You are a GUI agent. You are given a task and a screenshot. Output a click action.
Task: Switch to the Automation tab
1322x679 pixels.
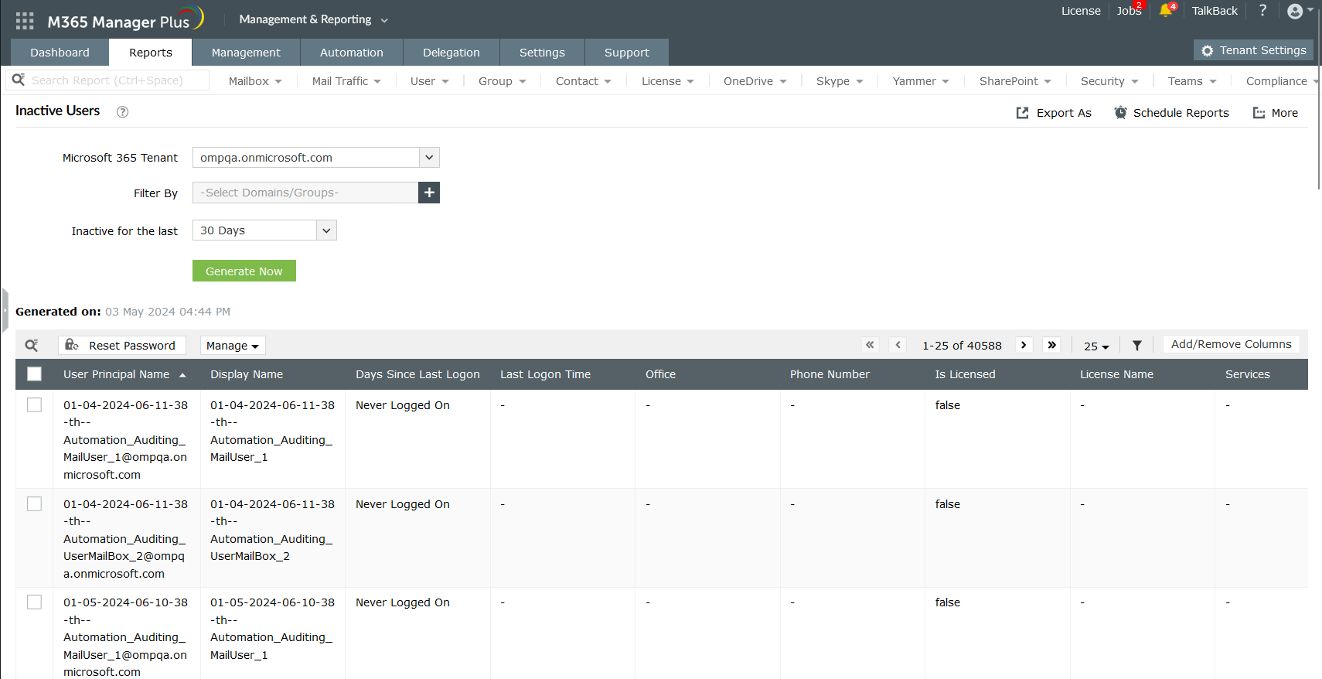(352, 53)
